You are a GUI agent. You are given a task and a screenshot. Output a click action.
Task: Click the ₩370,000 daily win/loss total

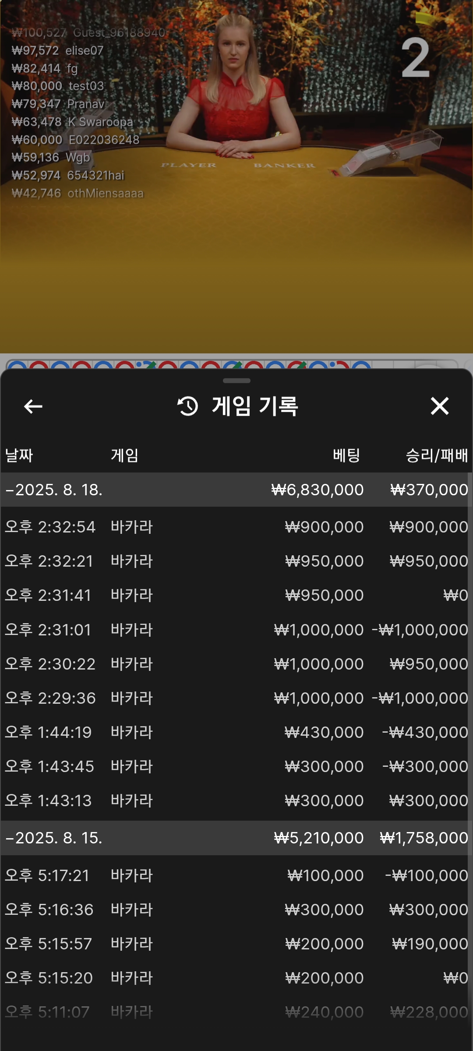click(429, 490)
